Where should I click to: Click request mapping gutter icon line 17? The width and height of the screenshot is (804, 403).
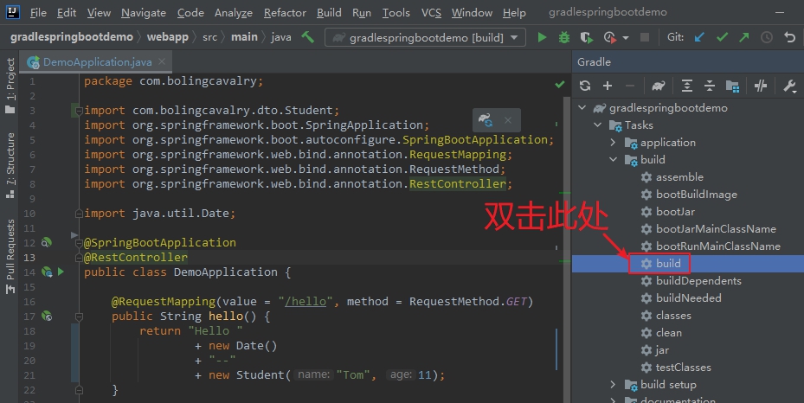coord(47,316)
